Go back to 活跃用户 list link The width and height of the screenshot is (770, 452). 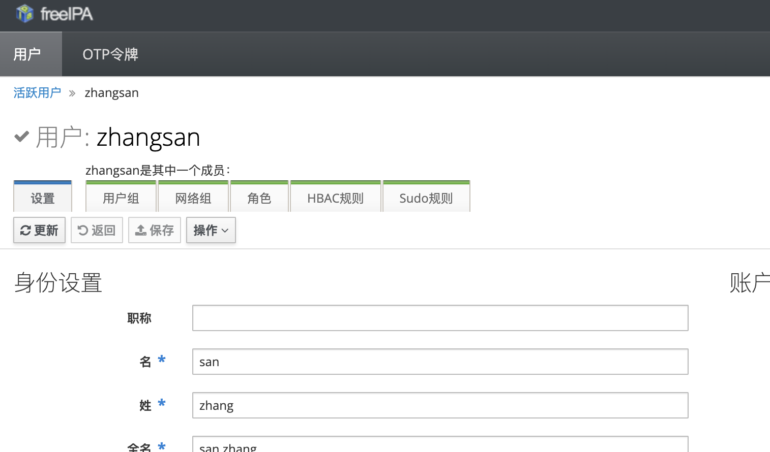[37, 93]
